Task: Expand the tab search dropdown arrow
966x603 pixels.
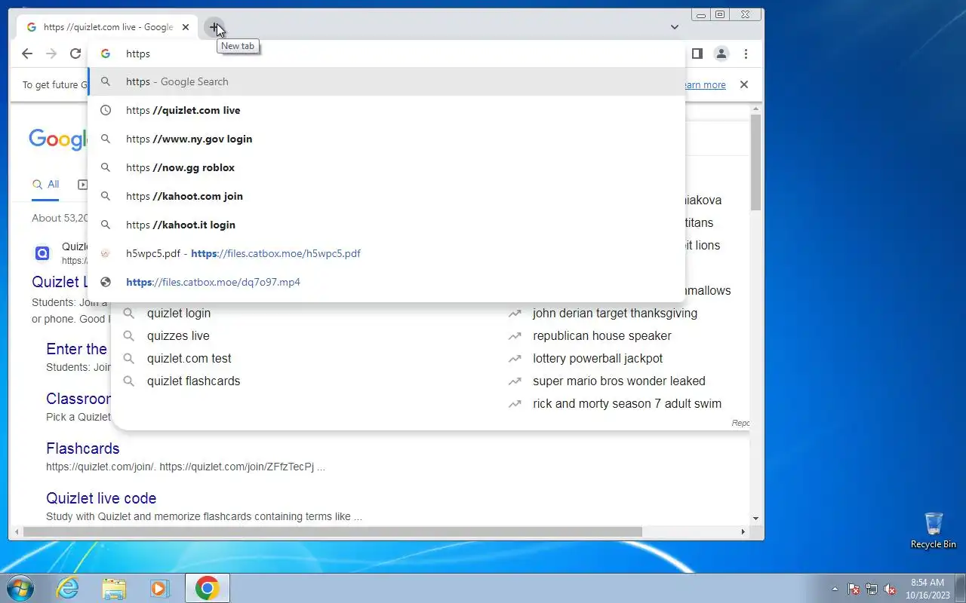Action: pos(675,27)
